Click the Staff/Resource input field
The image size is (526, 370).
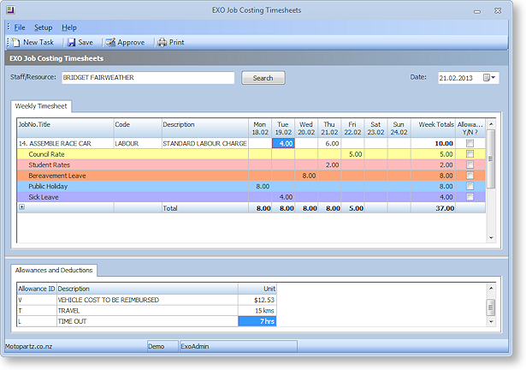pos(147,78)
